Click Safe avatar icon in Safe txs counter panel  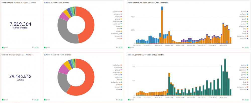pos(3,100)
